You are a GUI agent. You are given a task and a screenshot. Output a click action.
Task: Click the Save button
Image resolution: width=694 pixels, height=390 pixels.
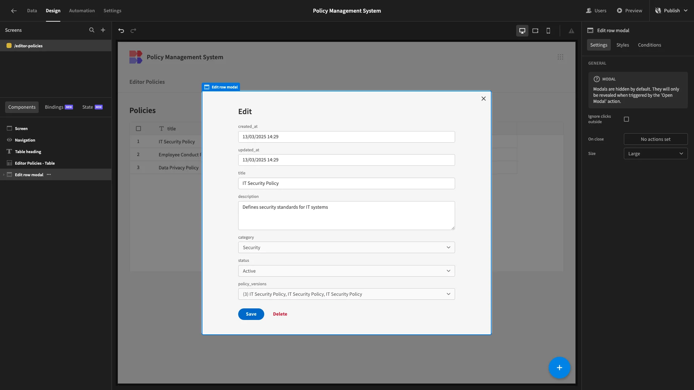(251, 314)
